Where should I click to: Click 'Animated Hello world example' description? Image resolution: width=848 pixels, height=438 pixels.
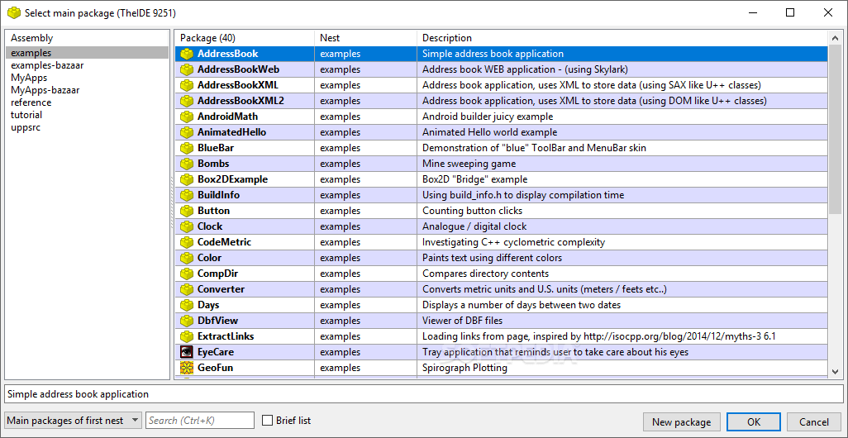point(489,132)
